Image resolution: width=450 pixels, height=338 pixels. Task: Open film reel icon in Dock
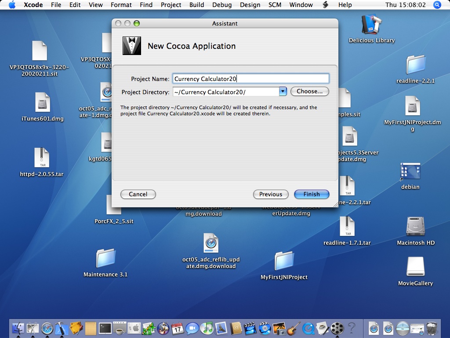(337, 328)
